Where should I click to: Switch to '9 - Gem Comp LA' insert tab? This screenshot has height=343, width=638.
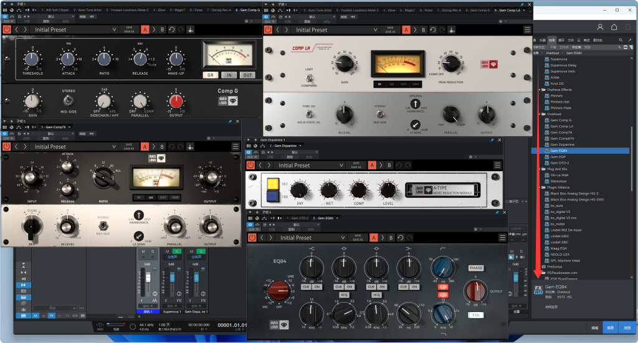(508, 10)
